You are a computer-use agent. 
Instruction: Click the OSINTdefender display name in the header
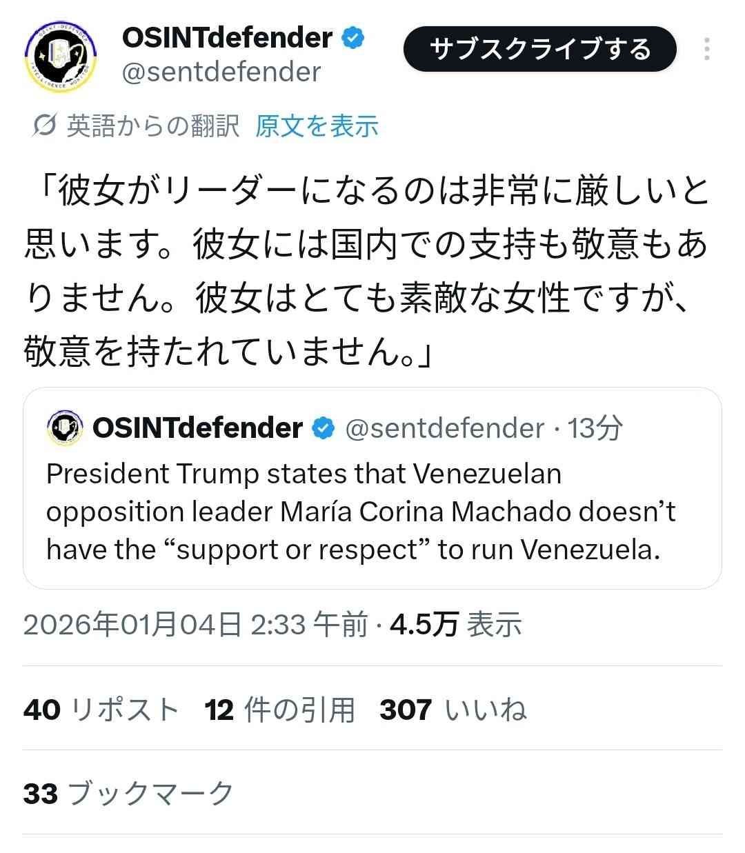point(228,38)
